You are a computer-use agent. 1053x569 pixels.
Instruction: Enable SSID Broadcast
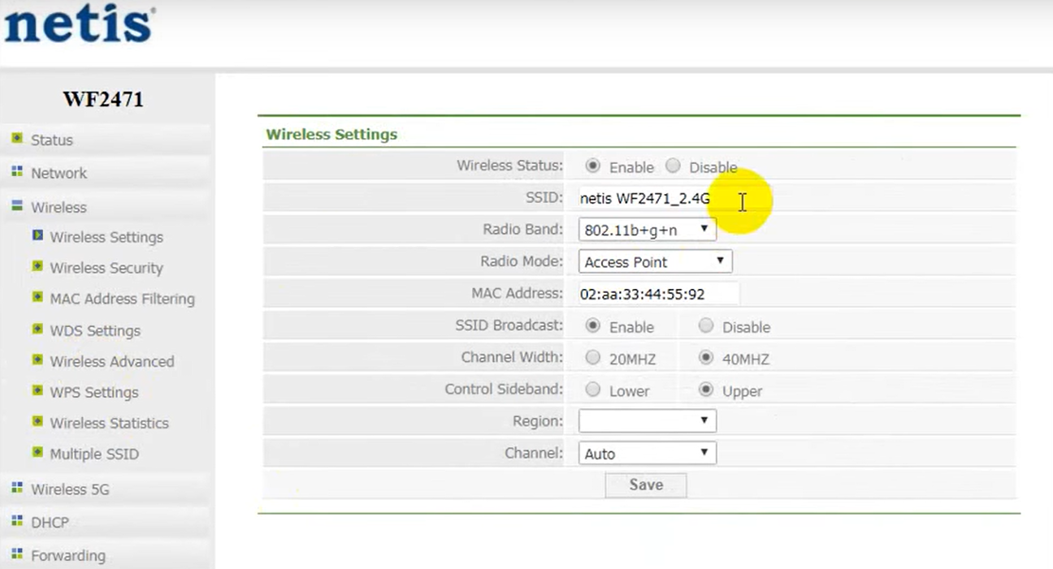[x=593, y=325]
